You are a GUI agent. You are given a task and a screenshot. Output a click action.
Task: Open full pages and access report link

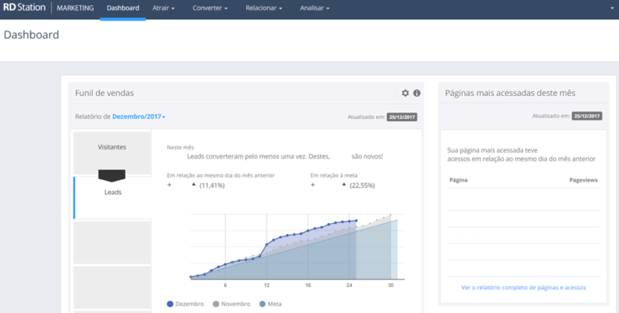click(524, 288)
